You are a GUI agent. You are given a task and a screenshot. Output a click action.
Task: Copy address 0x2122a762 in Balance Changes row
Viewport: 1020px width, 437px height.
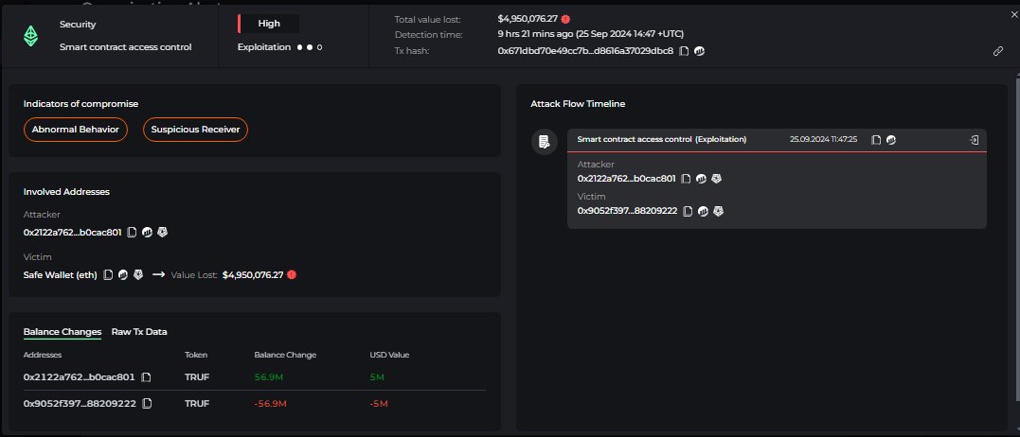tap(147, 377)
